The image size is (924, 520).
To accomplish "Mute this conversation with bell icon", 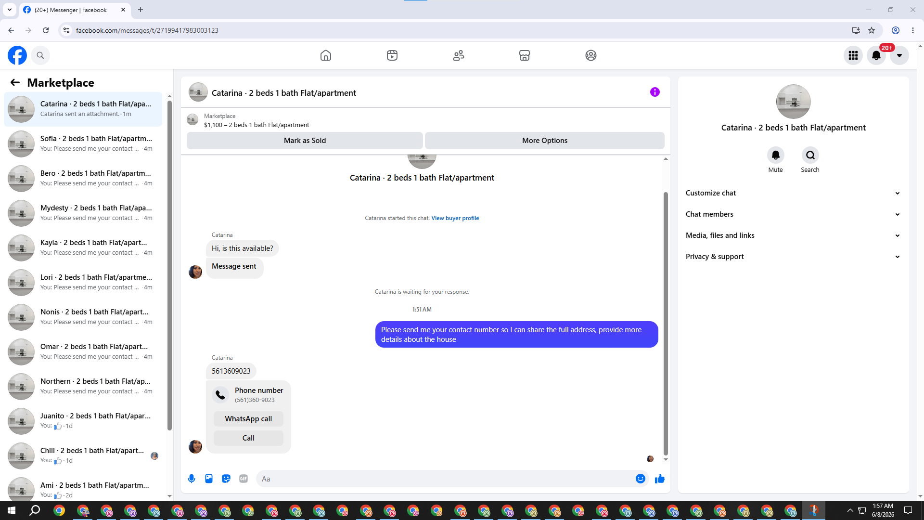I will coord(776,155).
